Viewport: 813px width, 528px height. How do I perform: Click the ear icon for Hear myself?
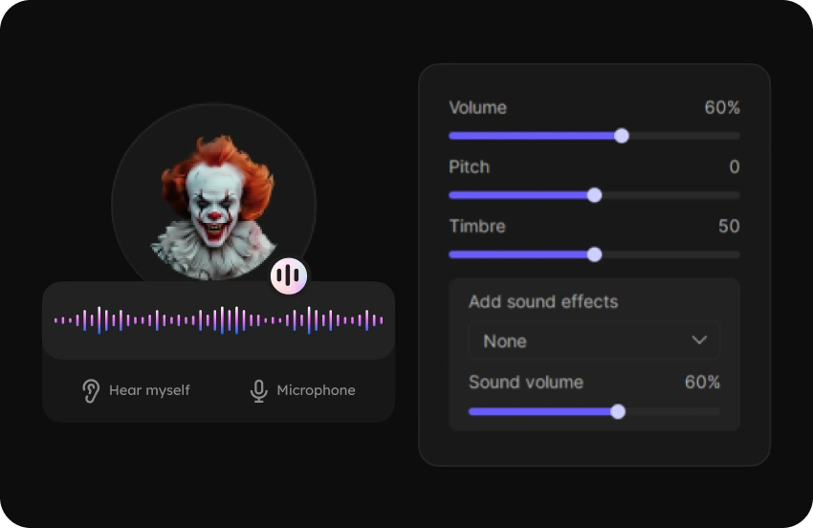(91, 390)
